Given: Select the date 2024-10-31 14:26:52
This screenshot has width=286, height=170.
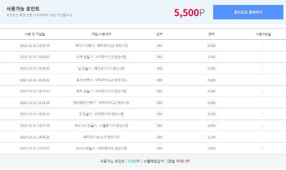Looking at the screenshot, I should click(x=35, y=80).
